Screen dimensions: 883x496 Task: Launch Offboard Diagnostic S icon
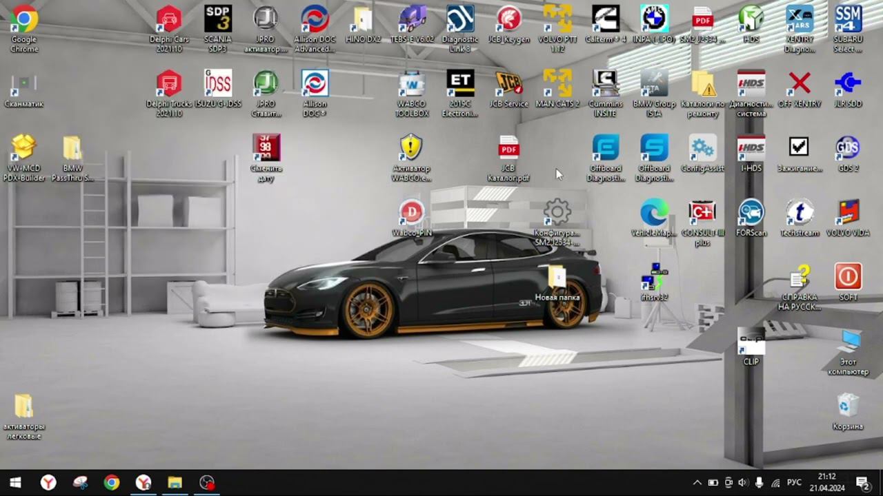click(654, 158)
